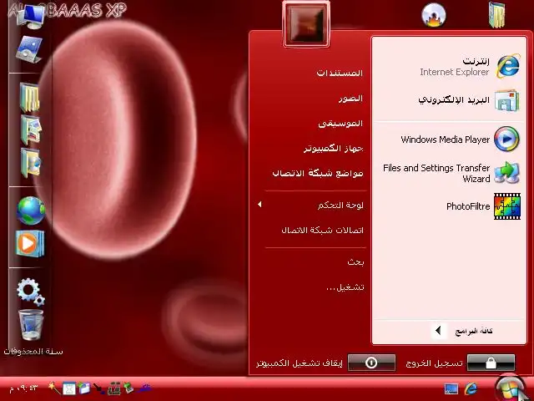Screen dimensions: 534x401
Task: Run Files and Settings Transfer Wizard
Action: click(x=451, y=173)
